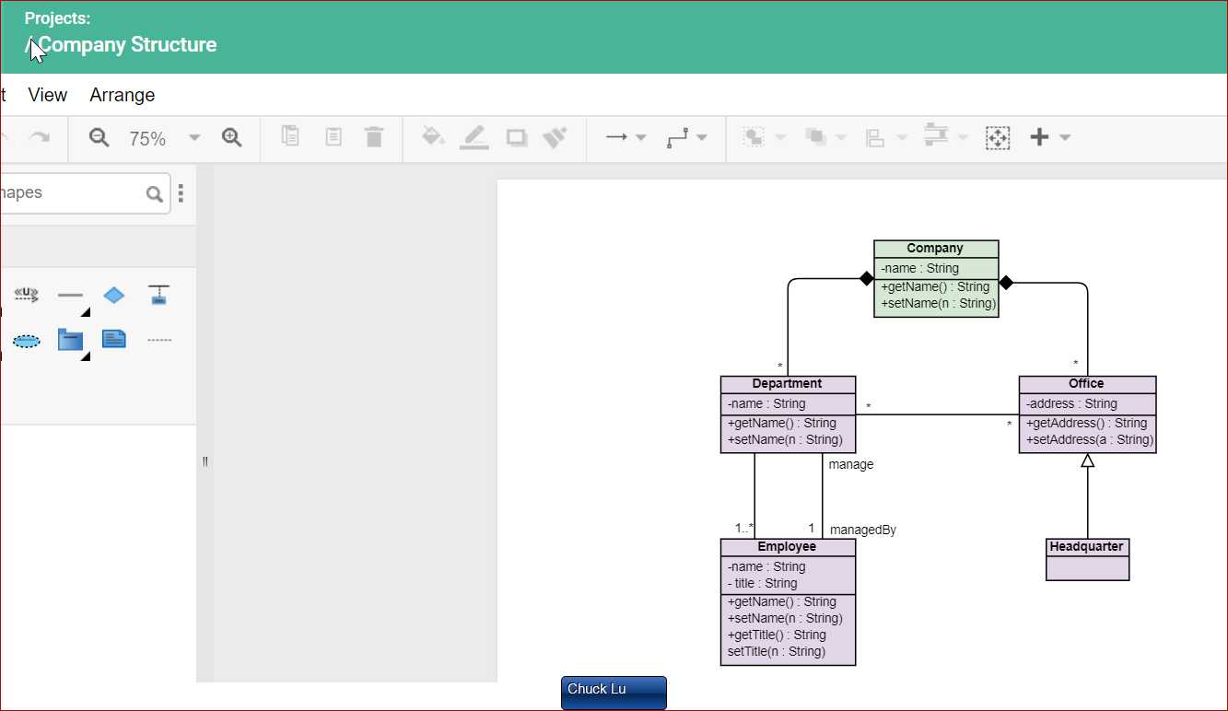1228x711 pixels.
Task: Open the Arrange menu
Action: 123,95
